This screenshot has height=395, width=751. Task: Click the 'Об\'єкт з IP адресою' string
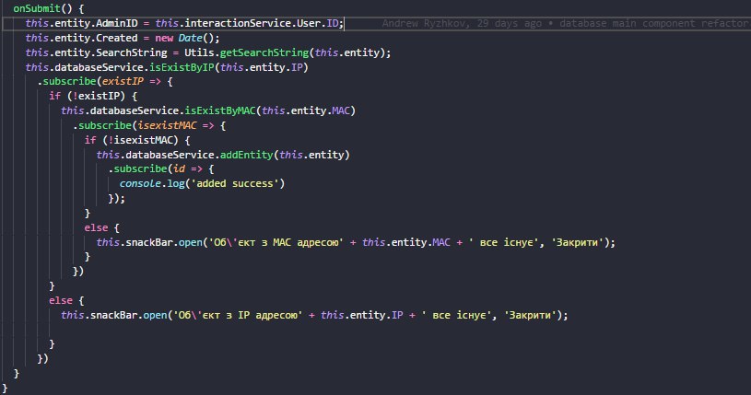[x=238, y=315]
